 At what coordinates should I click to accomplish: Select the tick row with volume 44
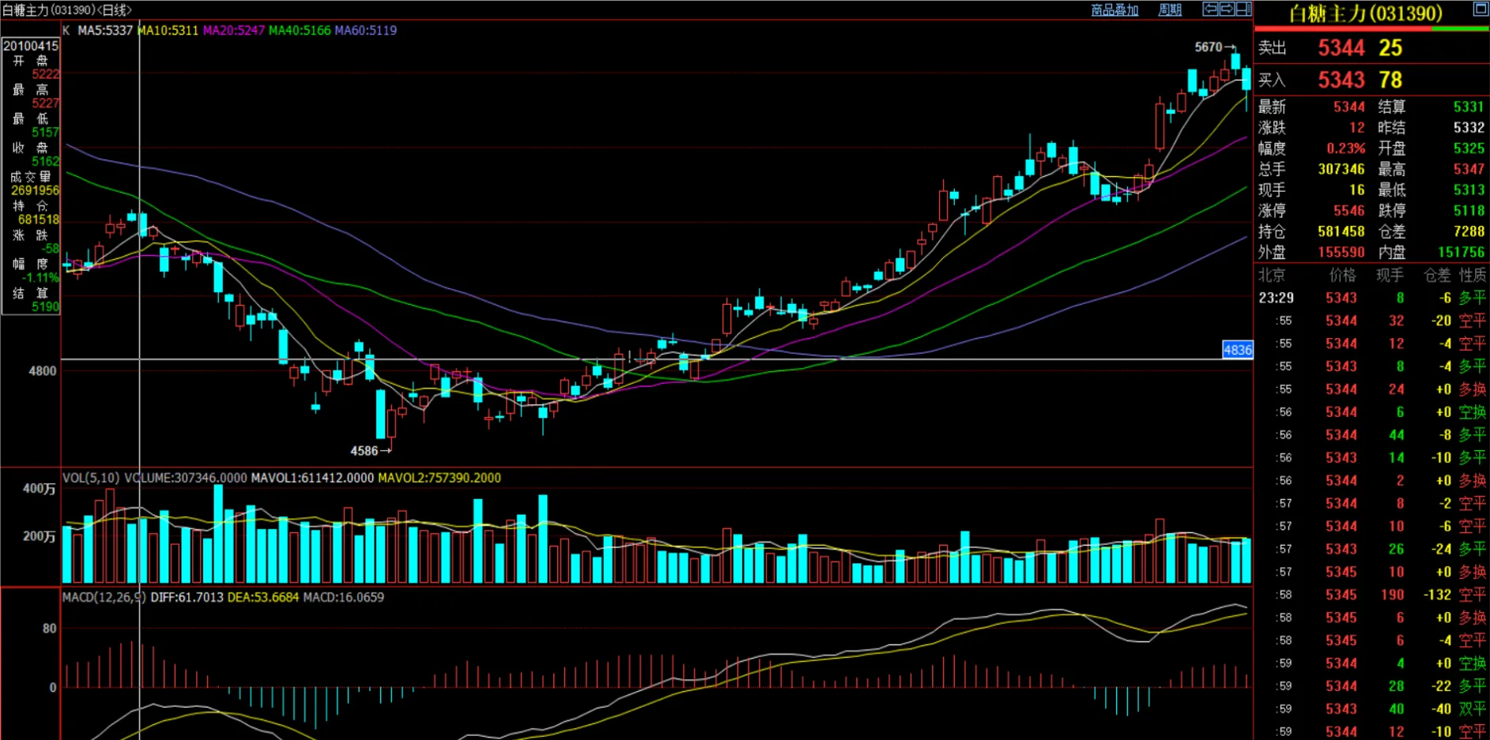(1372, 436)
